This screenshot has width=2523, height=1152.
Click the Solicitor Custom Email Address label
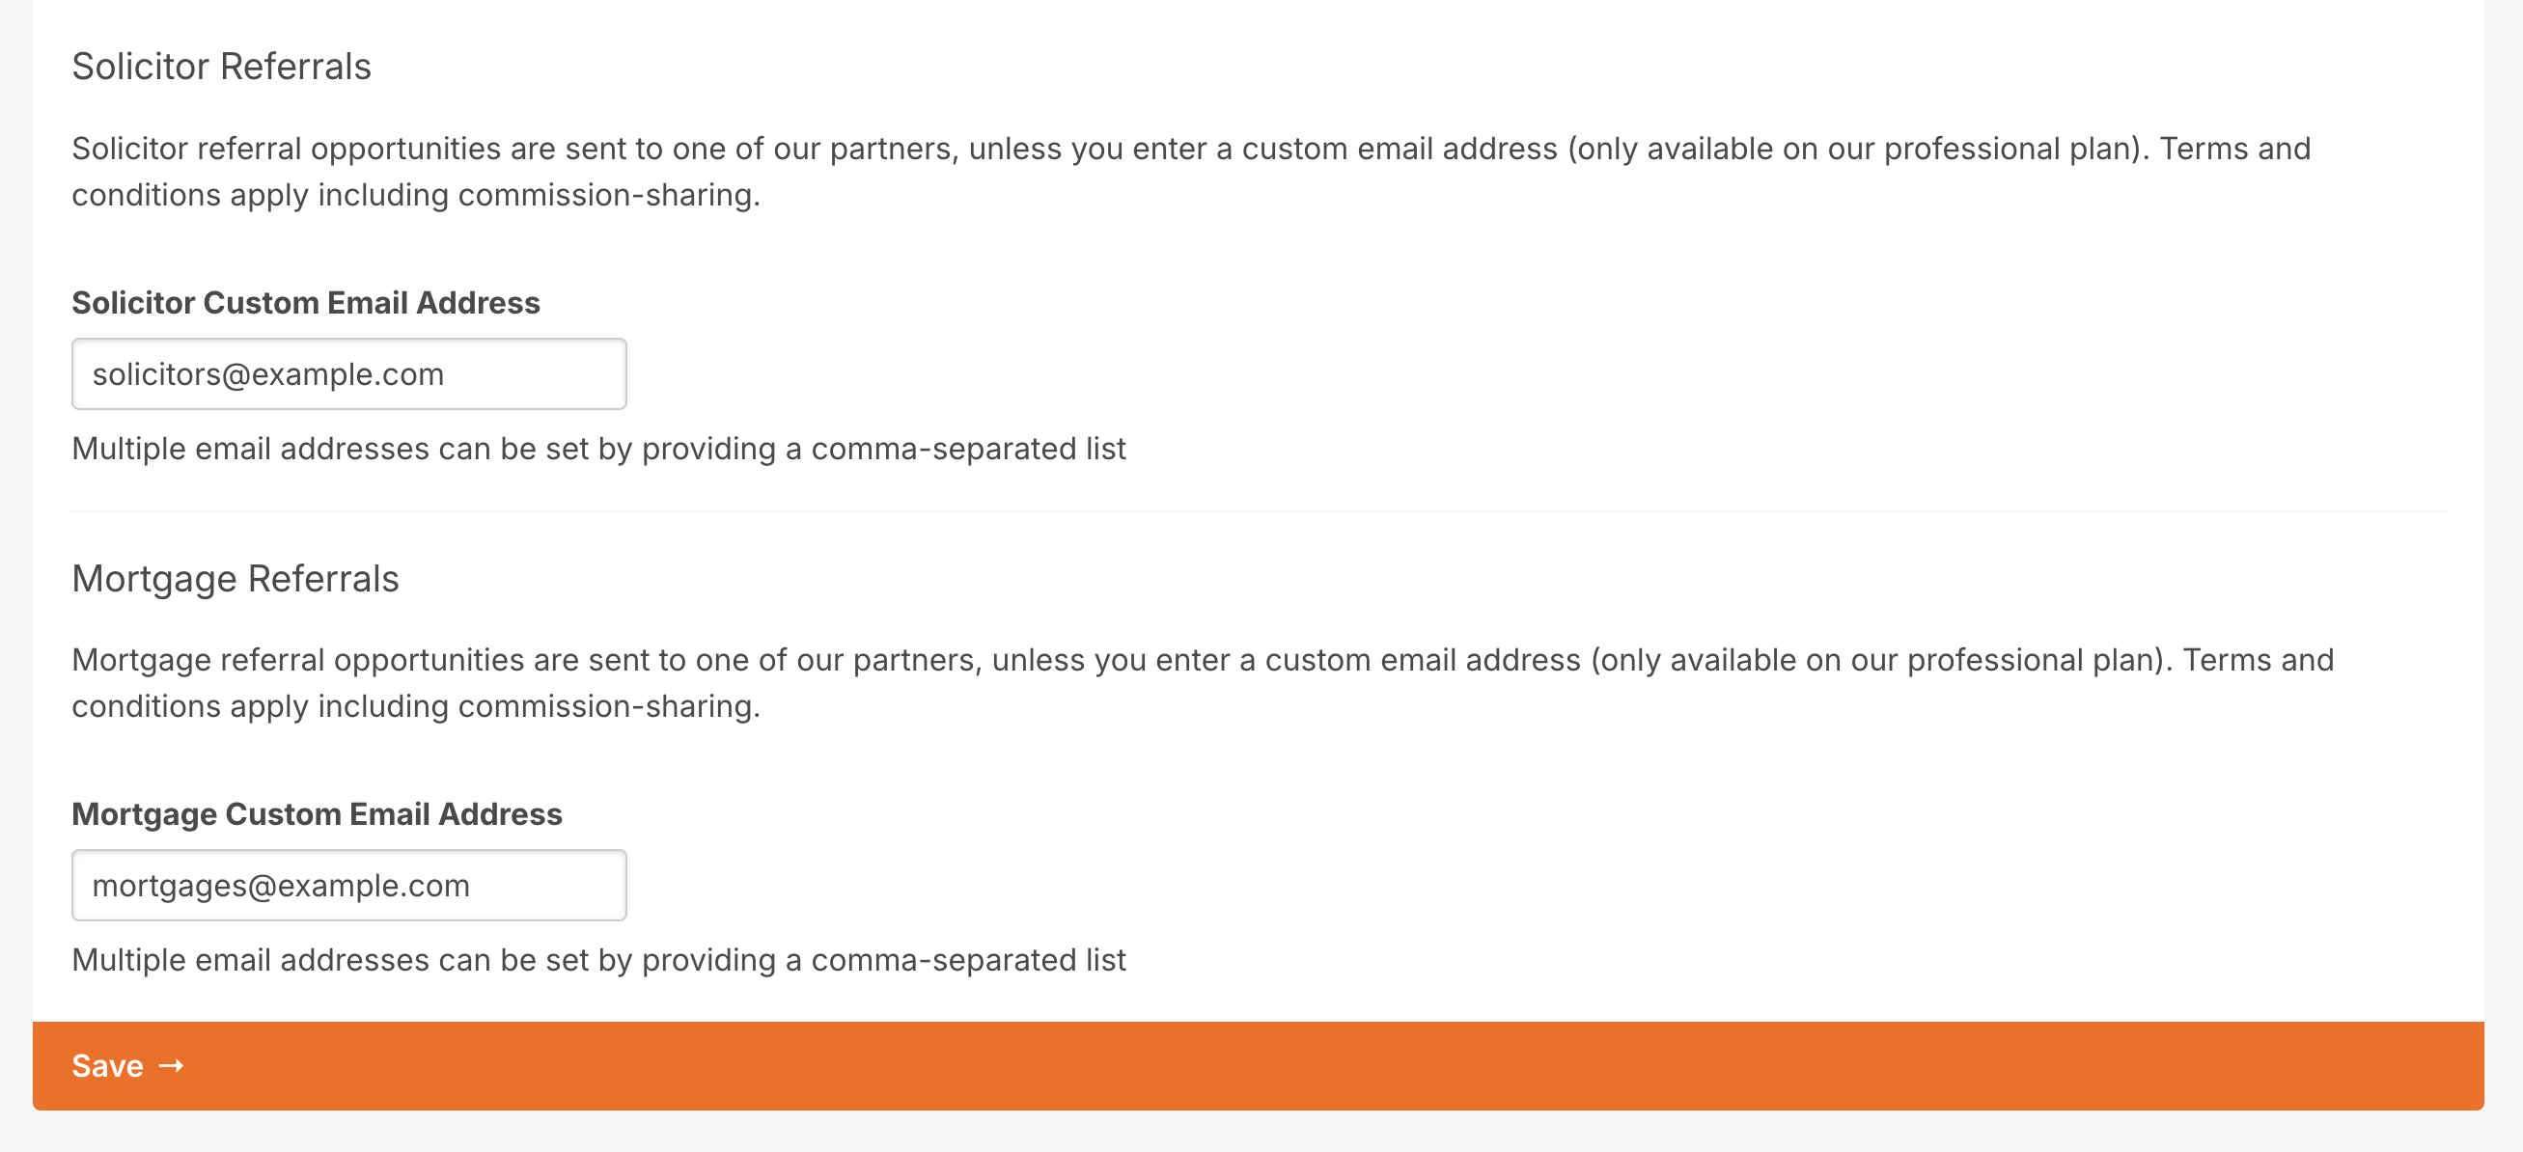pyautogui.click(x=306, y=302)
